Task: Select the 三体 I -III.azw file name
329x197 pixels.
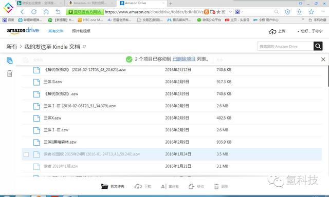Action: point(56,130)
